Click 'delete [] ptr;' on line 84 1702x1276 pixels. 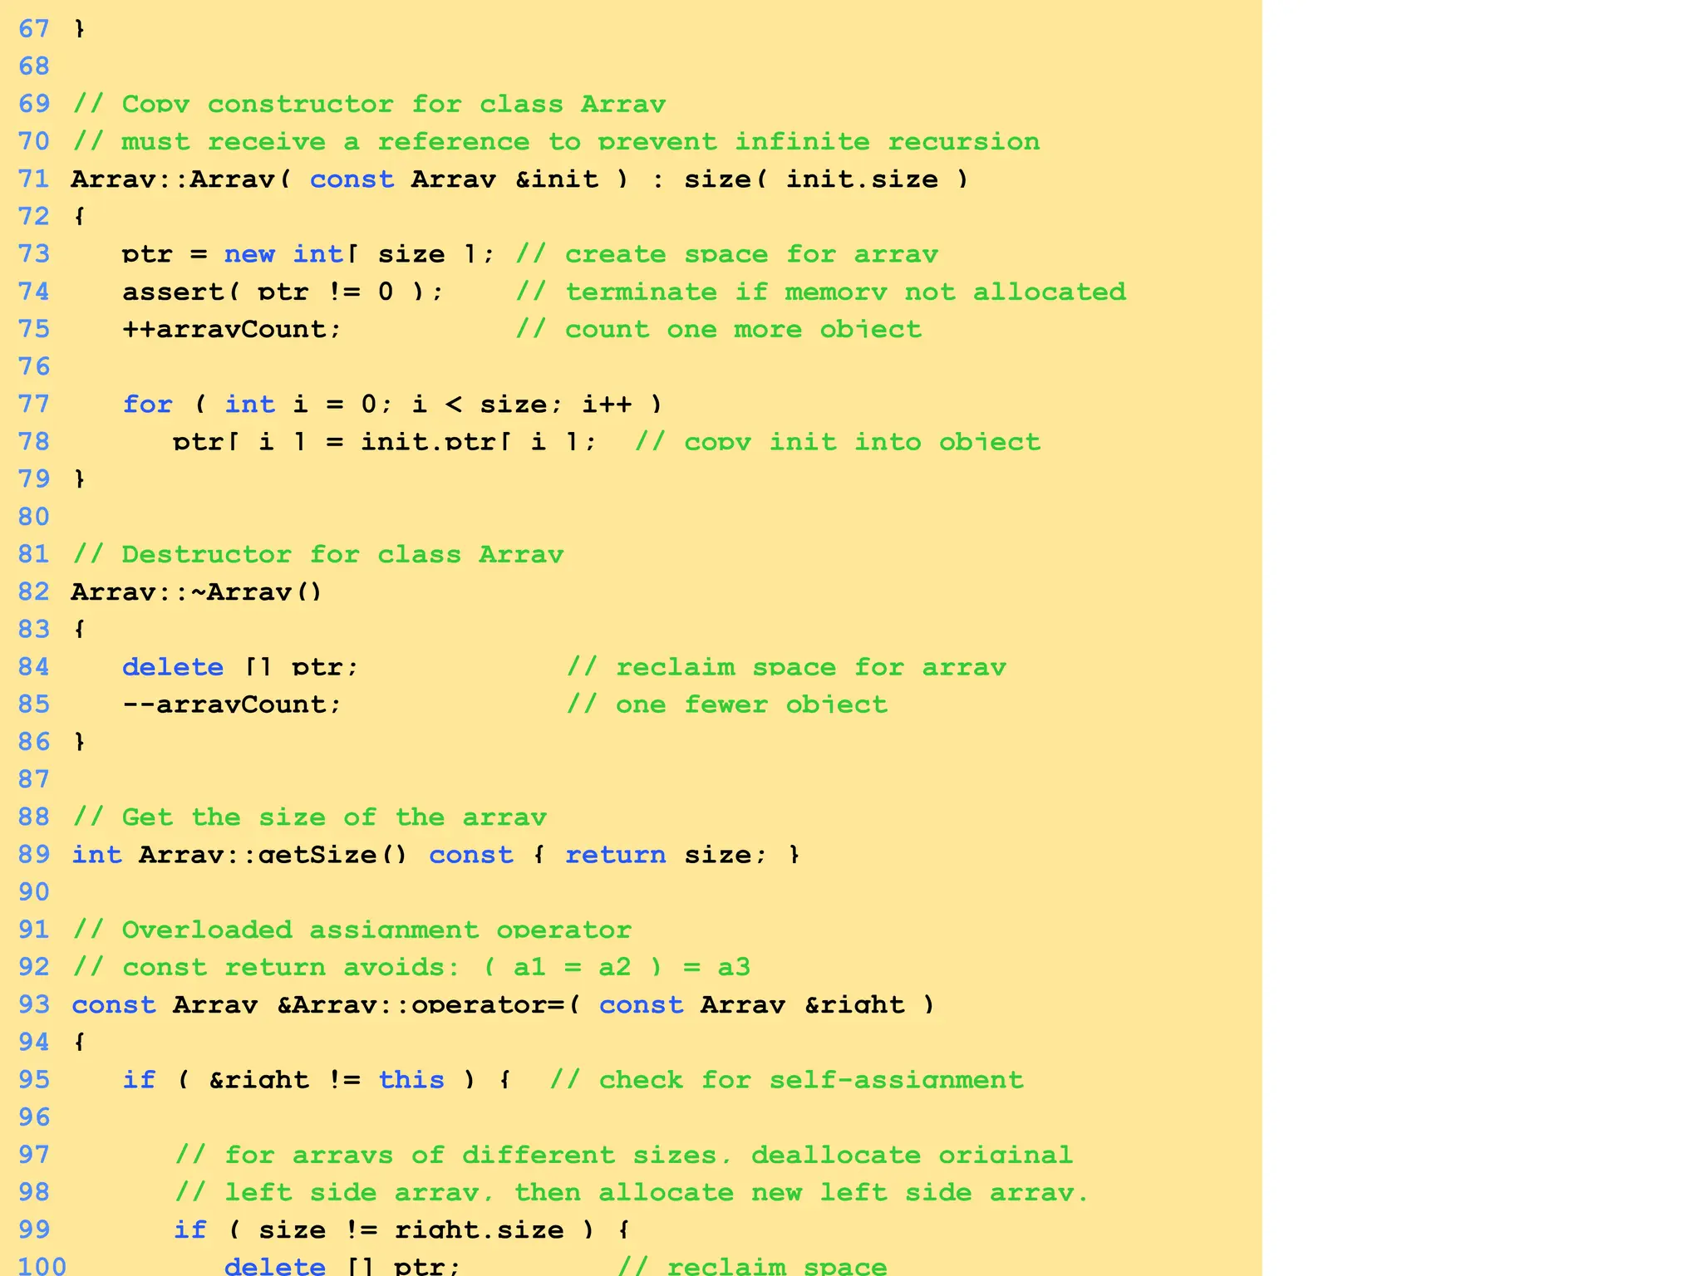click(x=240, y=667)
